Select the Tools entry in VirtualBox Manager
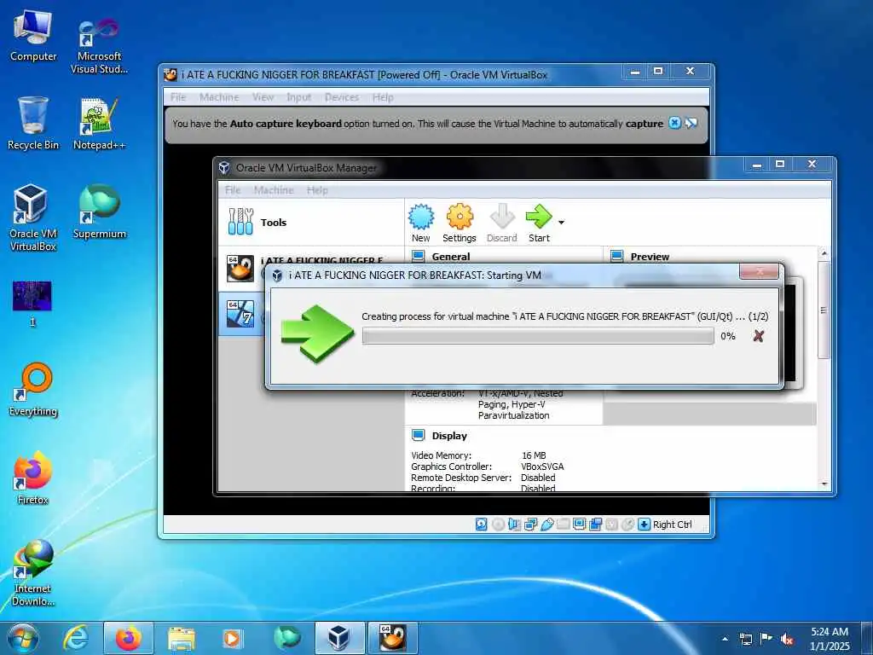This screenshot has width=873, height=655. coord(311,222)
